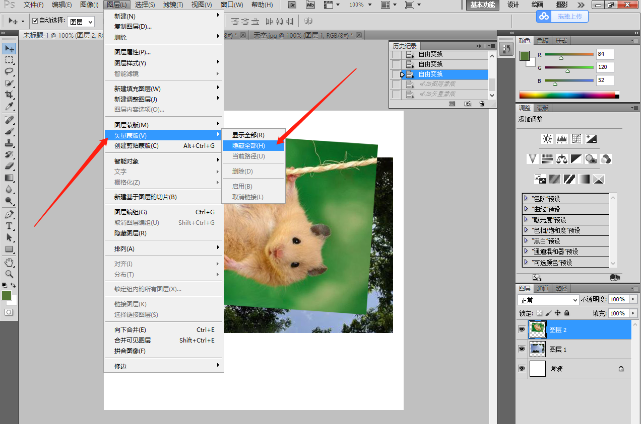Click 创建剪贴蒙版(C) menu entry
Viewport: 641px width, 424px height.
click(163, 146)
